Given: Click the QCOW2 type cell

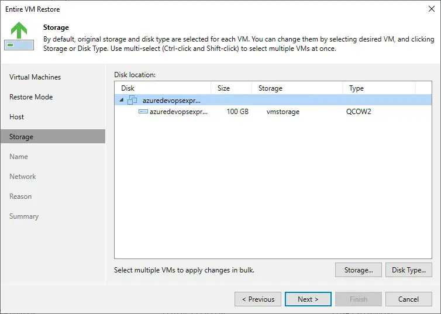Looking at the screenshot, I should coord(359,112).
